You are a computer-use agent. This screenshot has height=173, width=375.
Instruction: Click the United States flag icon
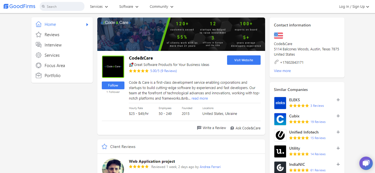click(279, 36)
